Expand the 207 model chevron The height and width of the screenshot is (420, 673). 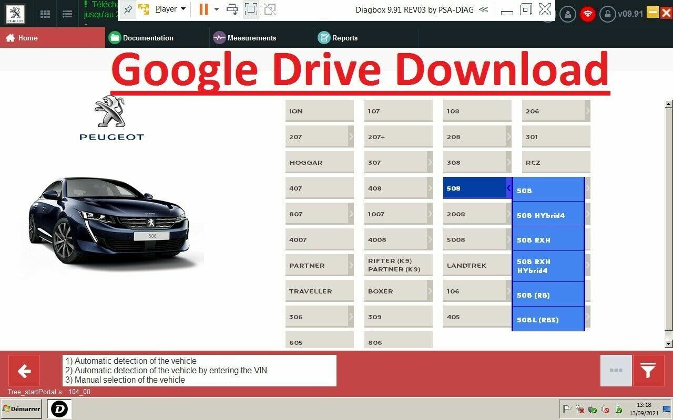[x=351, y=136]
